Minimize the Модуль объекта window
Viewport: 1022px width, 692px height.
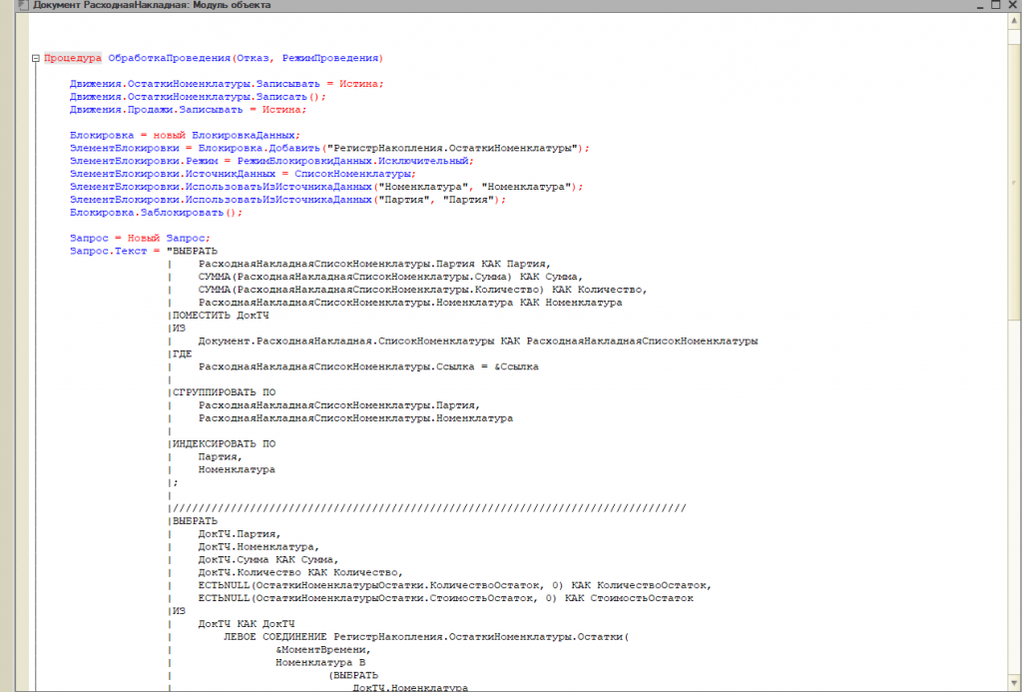click(980, 5)
